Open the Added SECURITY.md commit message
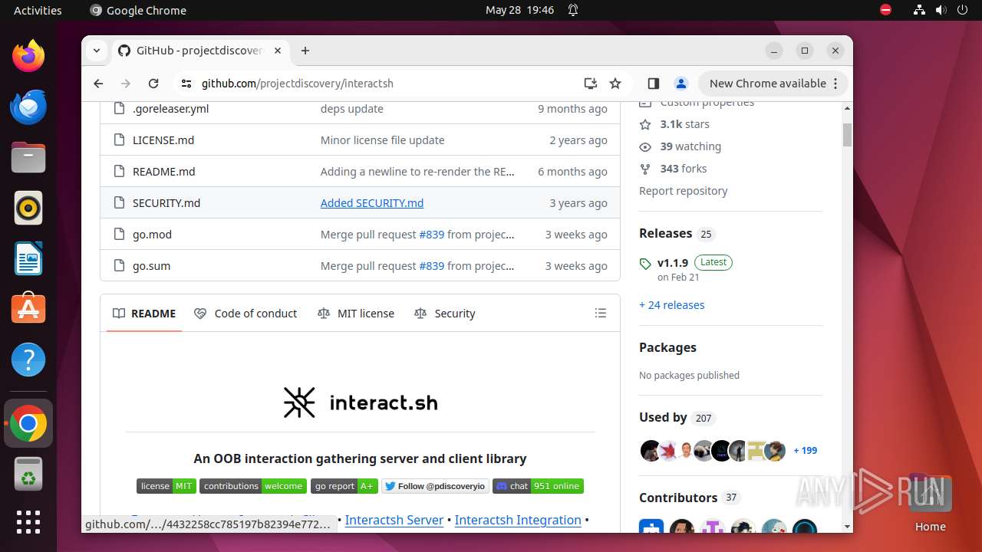This screenshot has width=982, height=552. pyautogui.click(x=372, y=203)
